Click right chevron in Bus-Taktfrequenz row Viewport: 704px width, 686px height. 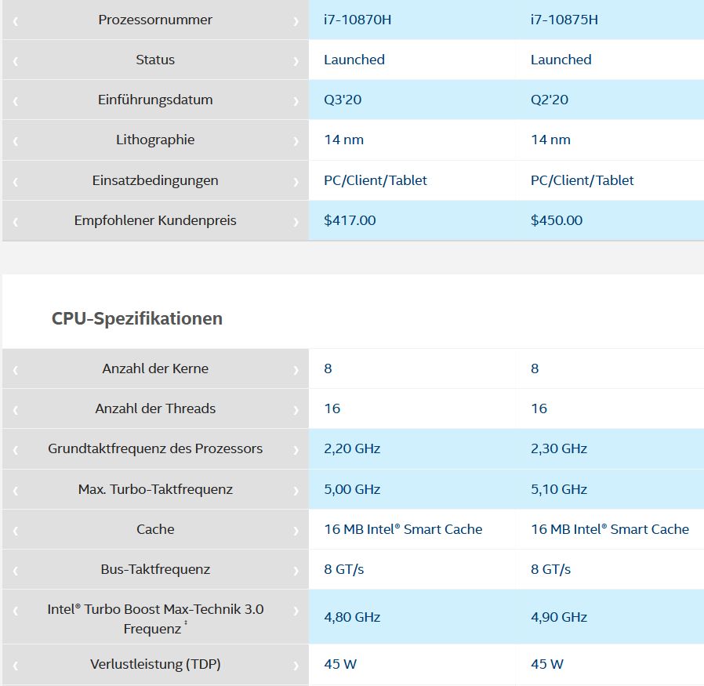tap(296, 571)
